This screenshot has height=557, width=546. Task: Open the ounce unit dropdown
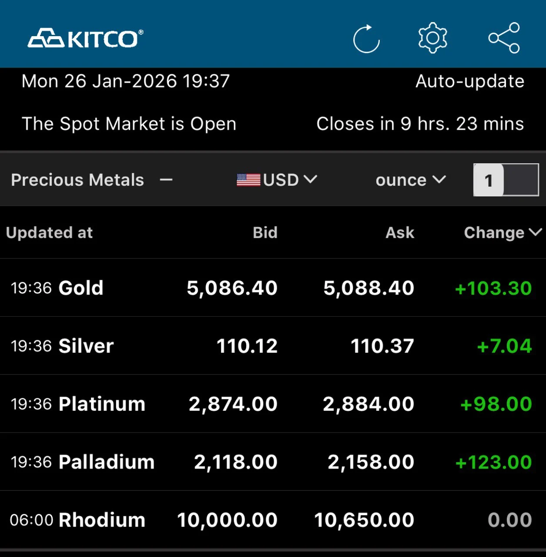[410, 180]
